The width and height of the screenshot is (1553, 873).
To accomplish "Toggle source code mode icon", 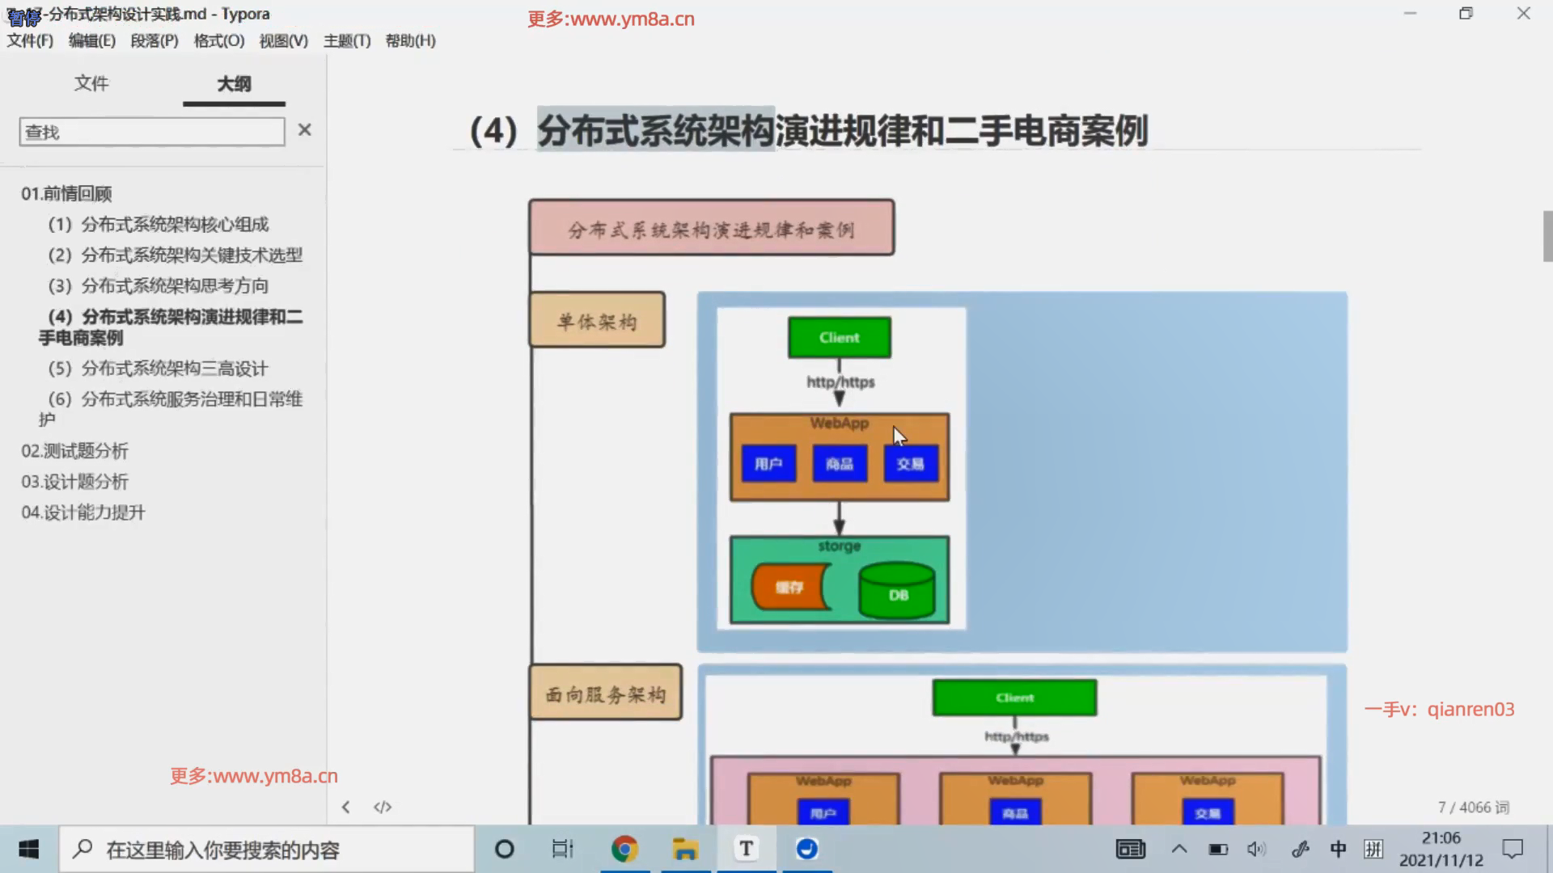I will coord(383,807).
